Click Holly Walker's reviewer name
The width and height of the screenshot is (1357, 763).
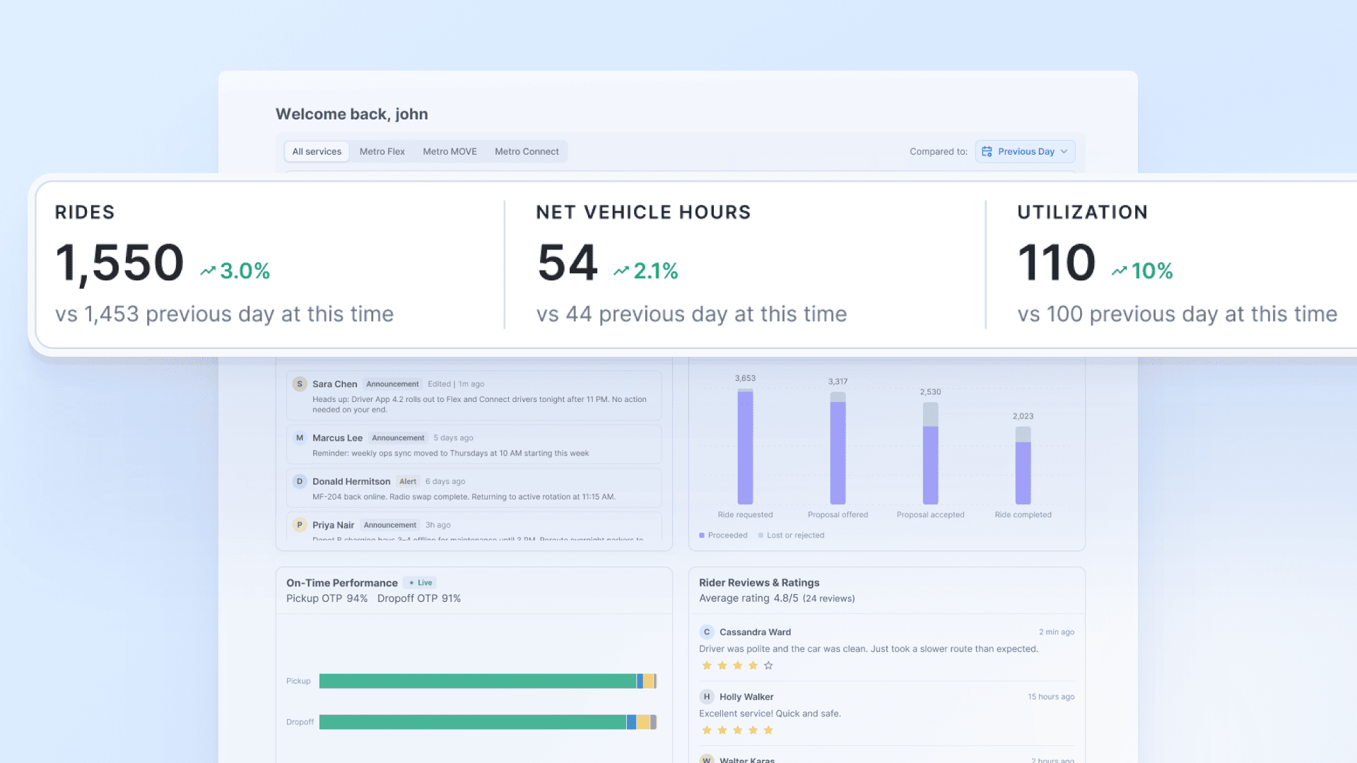[x=746, y=697]
